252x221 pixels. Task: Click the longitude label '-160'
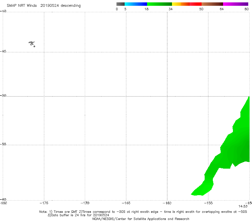[x=167, y=203]
